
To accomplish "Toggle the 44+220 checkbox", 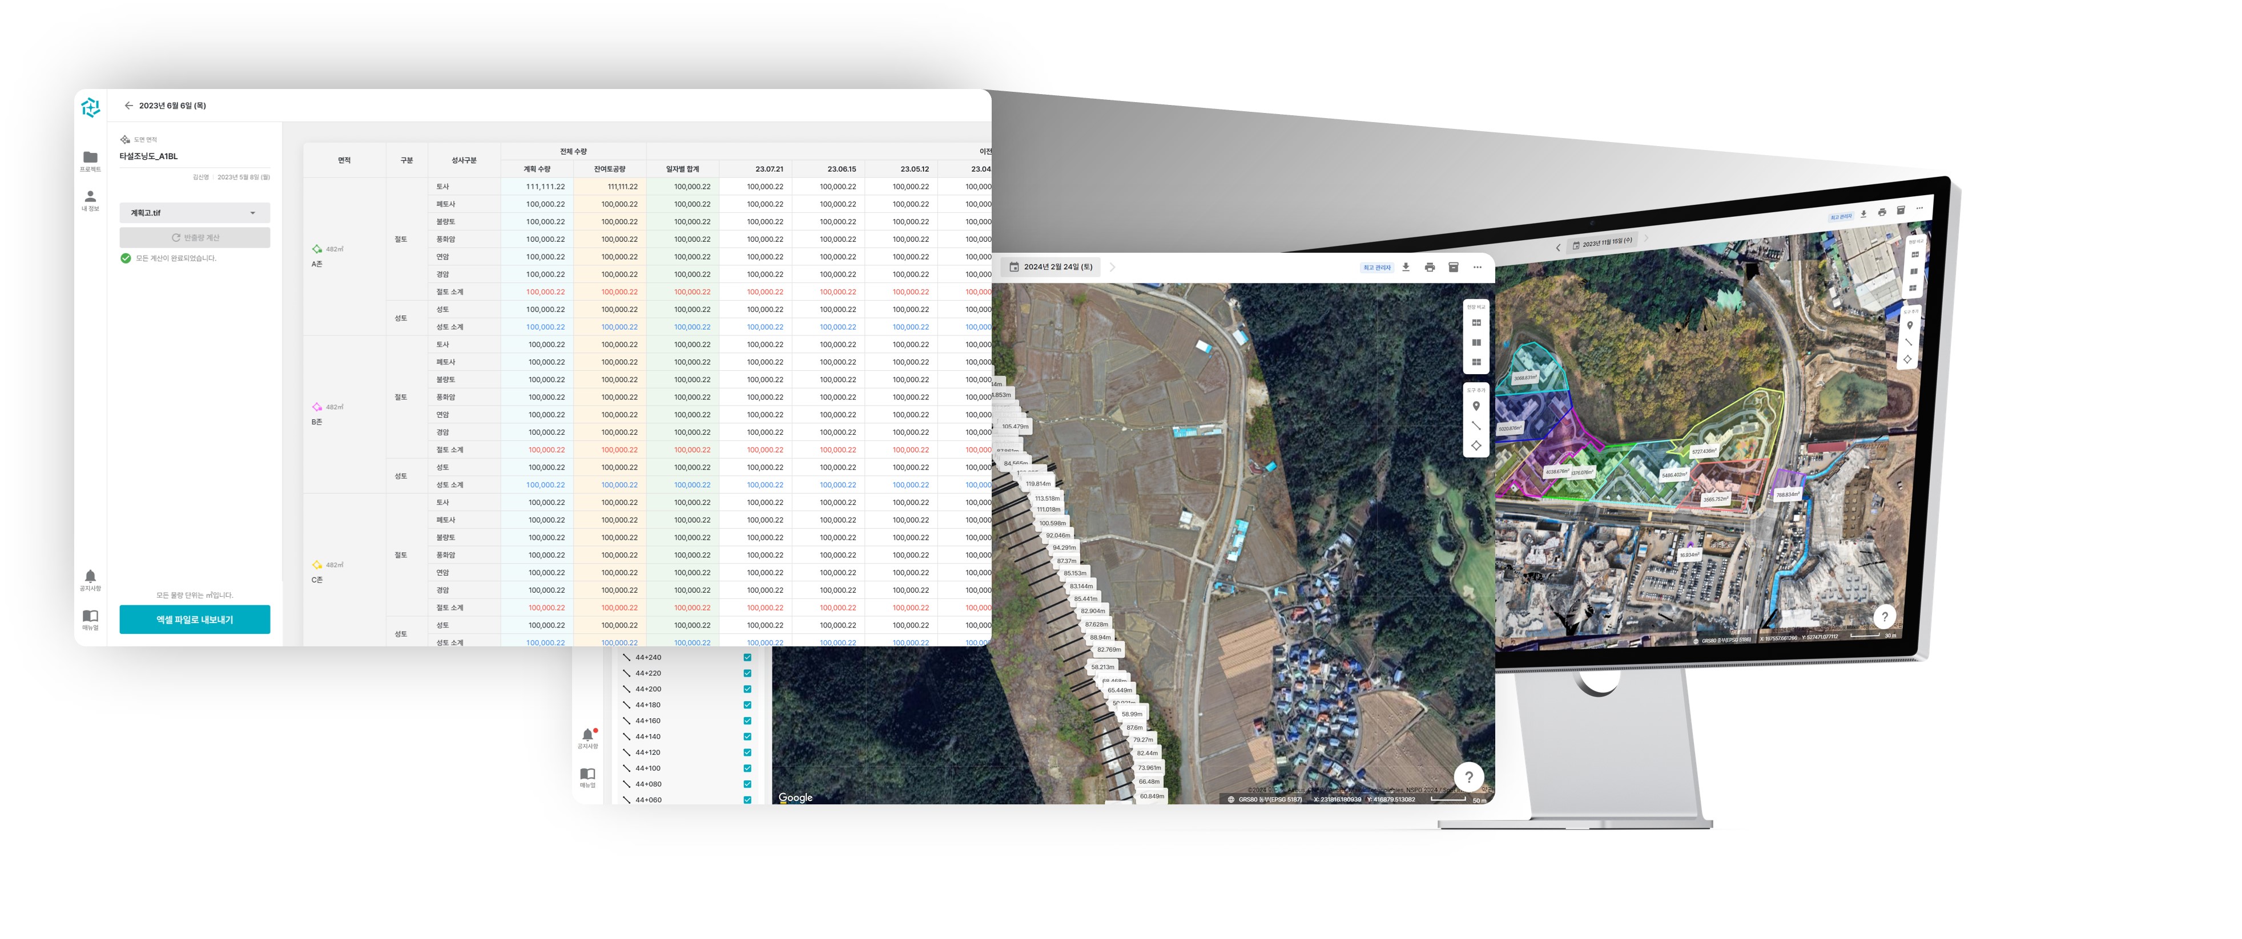I will pos(748,673).
